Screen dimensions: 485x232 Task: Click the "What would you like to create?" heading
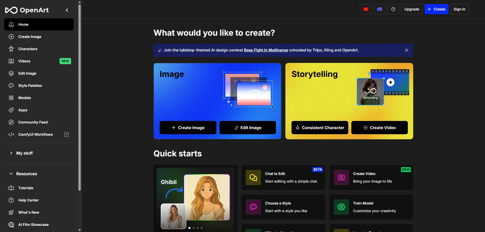coord(214,33)
